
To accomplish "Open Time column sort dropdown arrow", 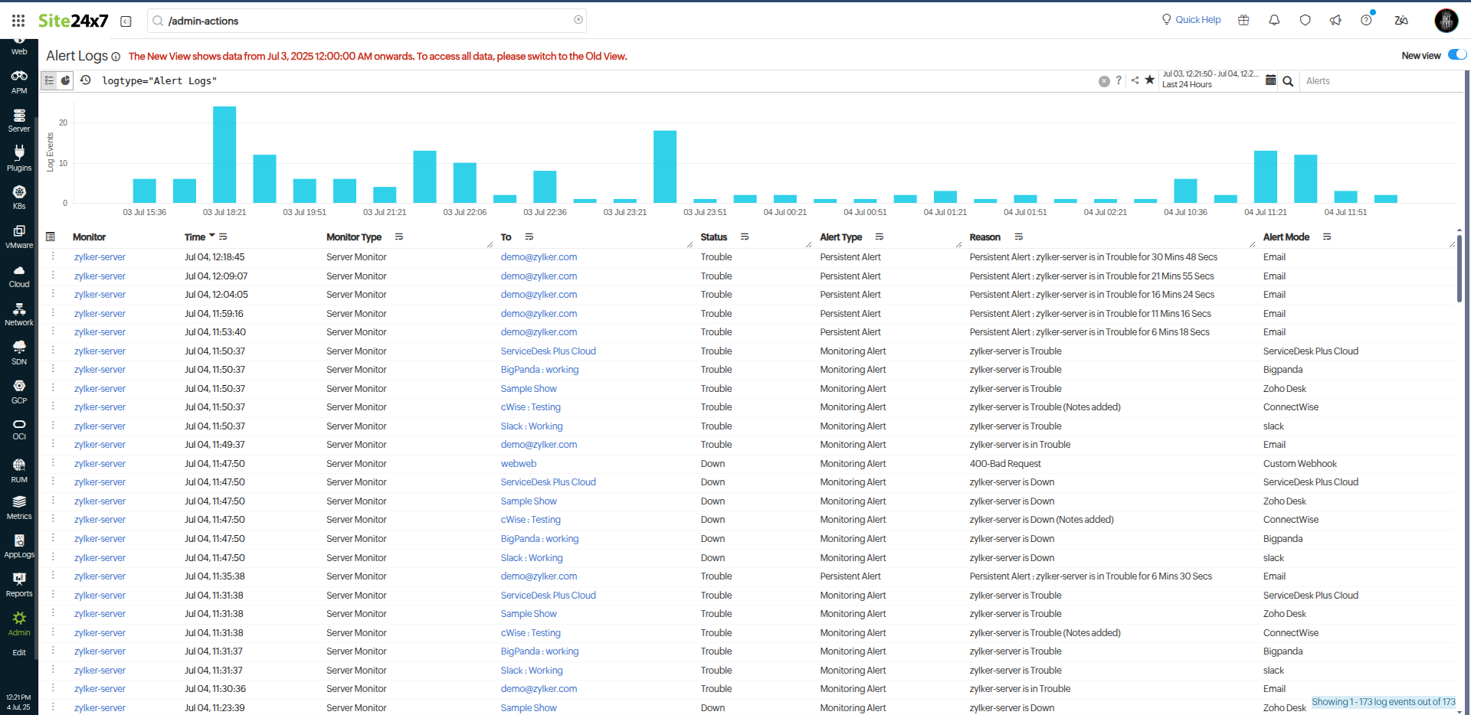I will [x=212, y=237].
